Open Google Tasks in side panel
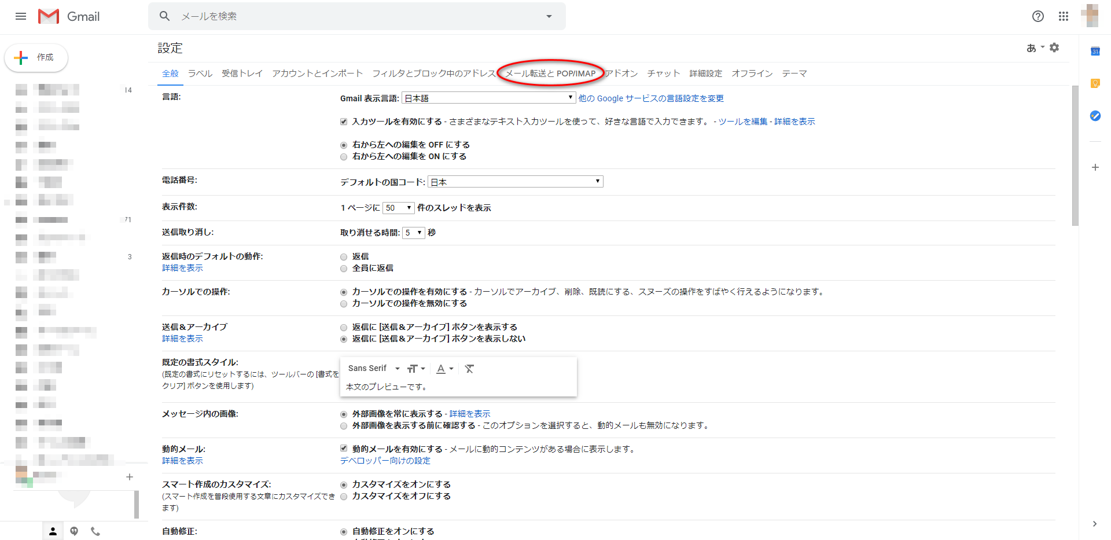This screenshot has width=1111, height=540. tap(1095, 116)
